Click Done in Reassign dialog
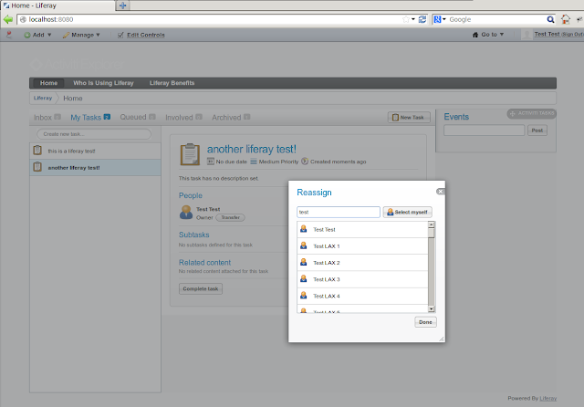Image resolution: width=584 pixels, height=407 pixels. 425,322
